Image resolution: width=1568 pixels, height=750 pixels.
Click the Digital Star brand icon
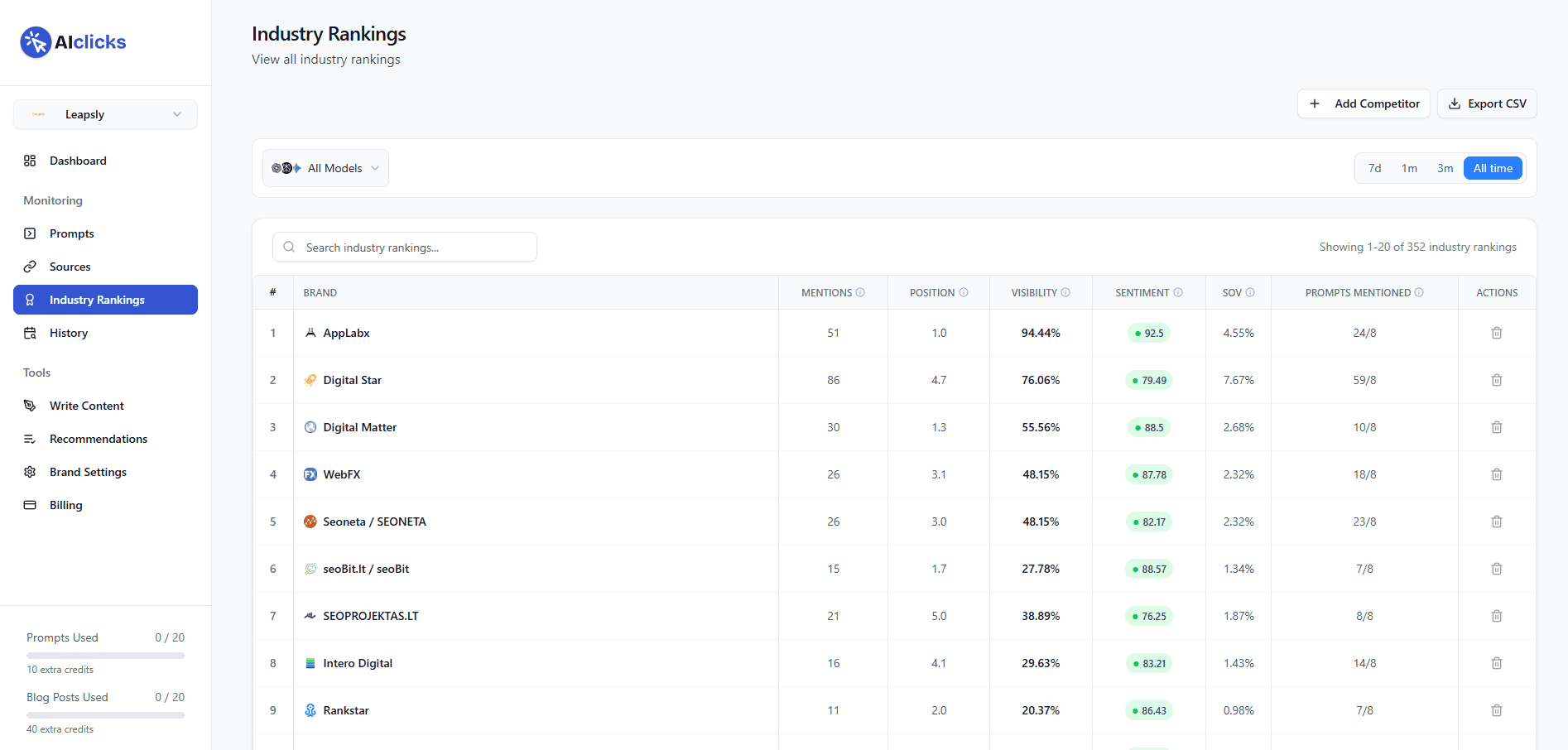pyautogui.click(x=310, y=380)
